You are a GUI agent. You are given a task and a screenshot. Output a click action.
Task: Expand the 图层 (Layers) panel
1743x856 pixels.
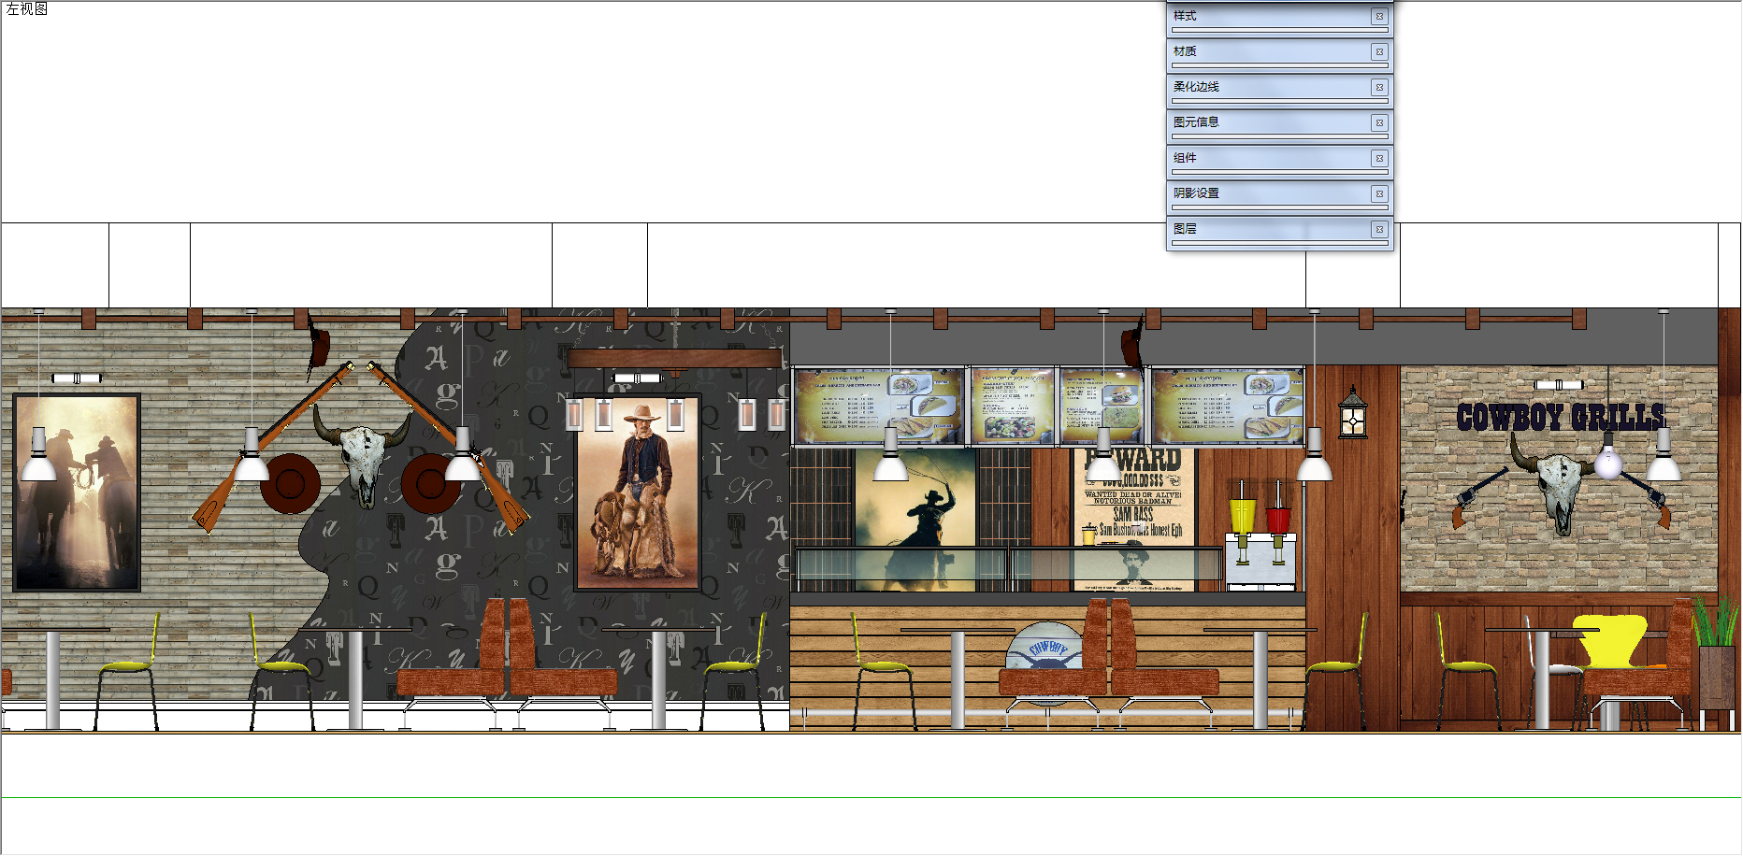[1279, 230]
